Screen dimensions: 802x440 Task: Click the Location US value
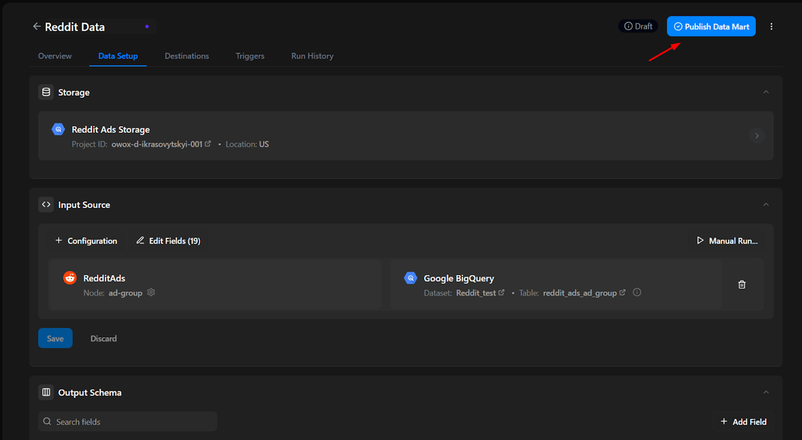[x=264, y=144]
